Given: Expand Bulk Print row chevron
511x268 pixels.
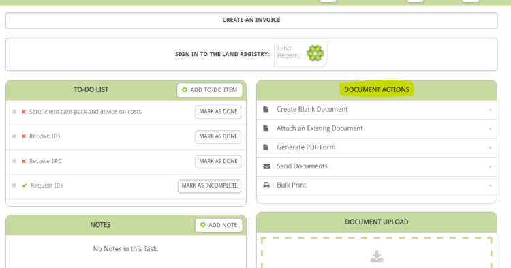Looking at the screenshot, I should 490,185.
